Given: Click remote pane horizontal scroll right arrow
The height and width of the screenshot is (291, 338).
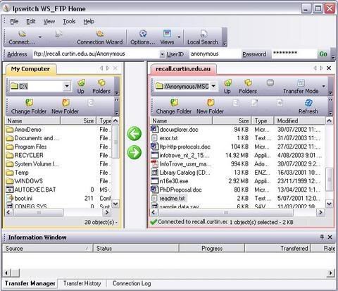Looking at the screenshot, I should pos(320,213).
